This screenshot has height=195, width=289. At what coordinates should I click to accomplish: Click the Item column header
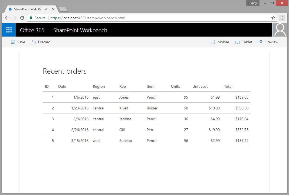point(150,86)
